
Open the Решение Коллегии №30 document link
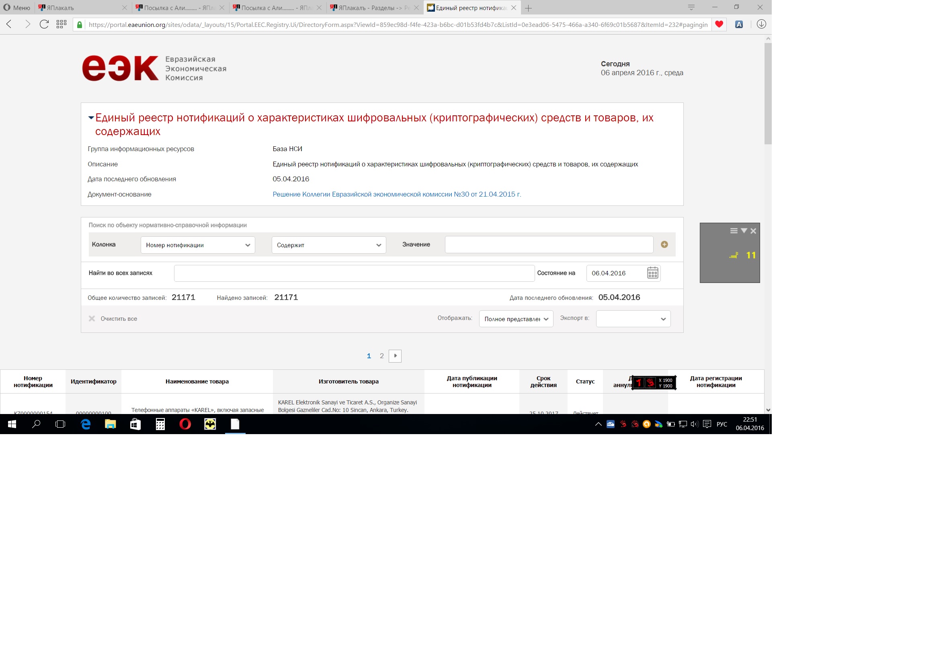point(397,194)
